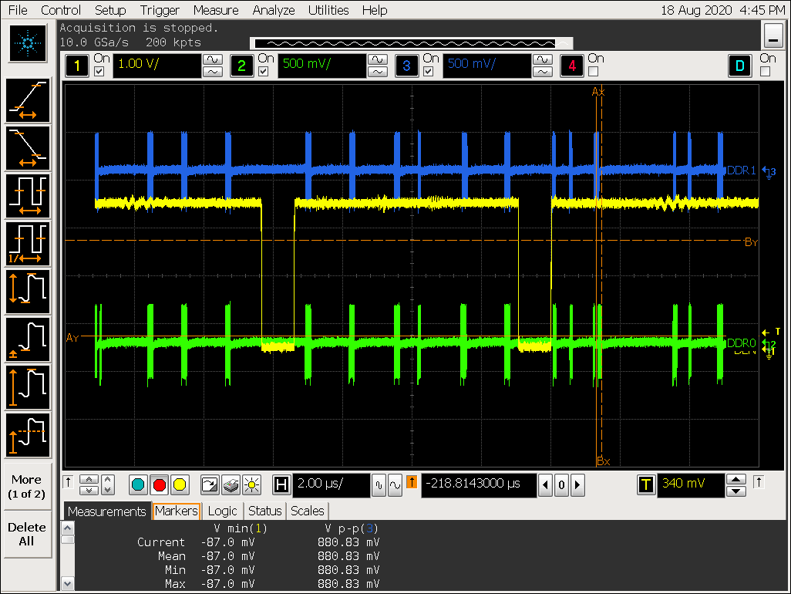
Task: Decrease channel 3 vertical scale waveform button
Action: [x=542, y=72]
